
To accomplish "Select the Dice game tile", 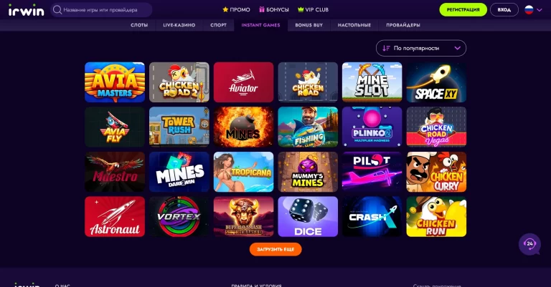I will pos(308,217).
